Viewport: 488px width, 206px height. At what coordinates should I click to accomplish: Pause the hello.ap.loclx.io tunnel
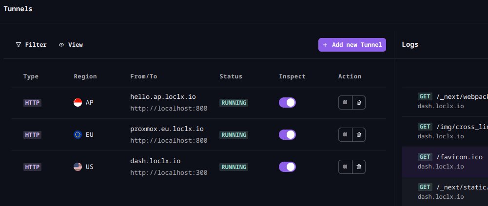pyautogui.click(x=345, y=103)
